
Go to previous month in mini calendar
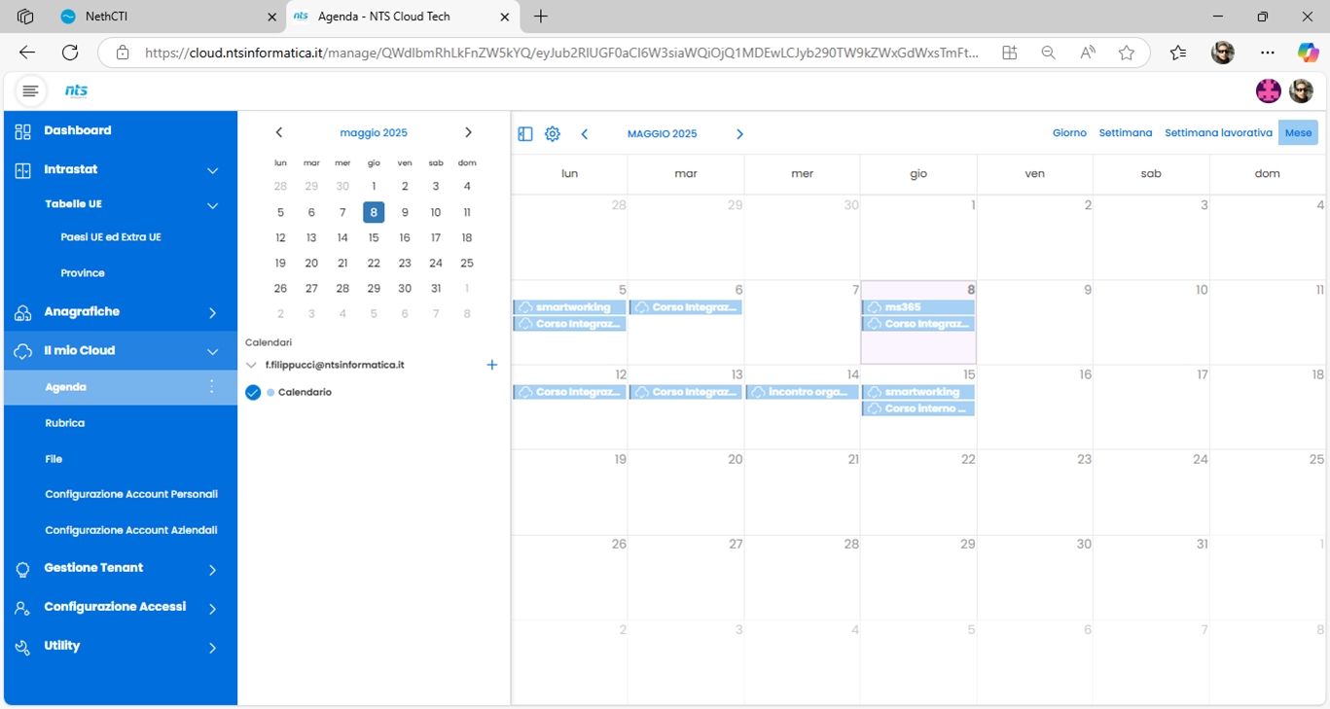click(x=279, y=132)
